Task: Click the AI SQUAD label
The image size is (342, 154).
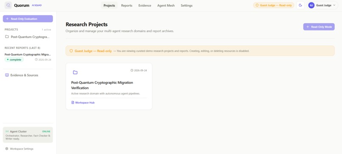Action: click(36, 5)
